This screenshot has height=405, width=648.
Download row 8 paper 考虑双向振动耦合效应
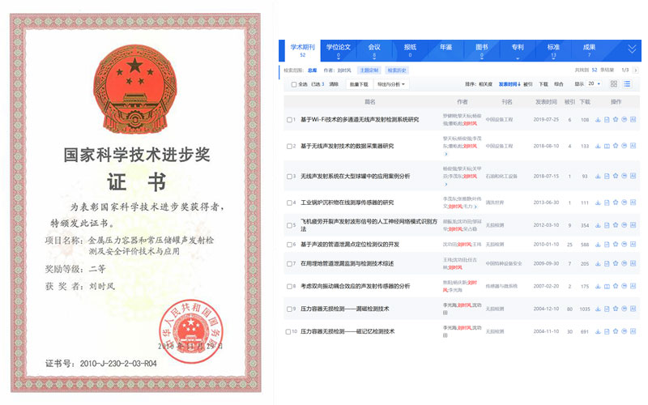[x=598, y=286]
